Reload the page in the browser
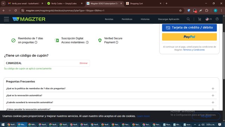Viewport: 225px width, 127px height. coord(15,11)
